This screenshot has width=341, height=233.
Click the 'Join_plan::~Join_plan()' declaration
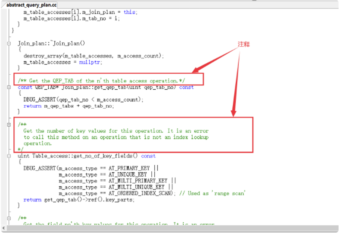coord(51,43)
